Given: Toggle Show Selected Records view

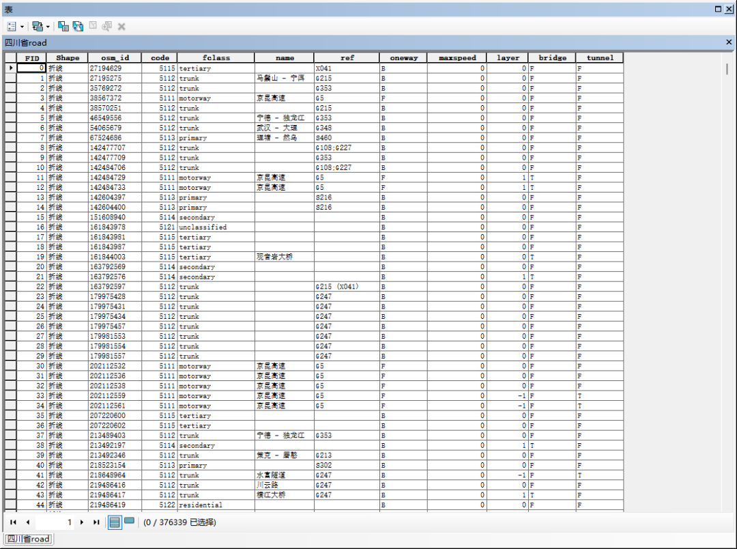Looking at the screenshot, I should click(x=129, y=521).
